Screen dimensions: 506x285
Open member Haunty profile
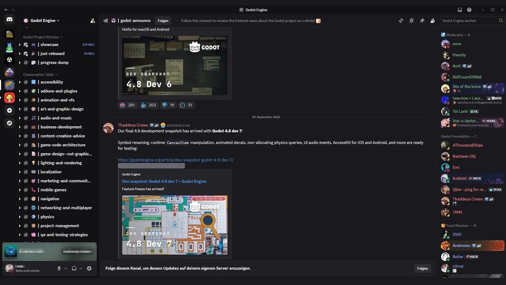pos(472,55)
